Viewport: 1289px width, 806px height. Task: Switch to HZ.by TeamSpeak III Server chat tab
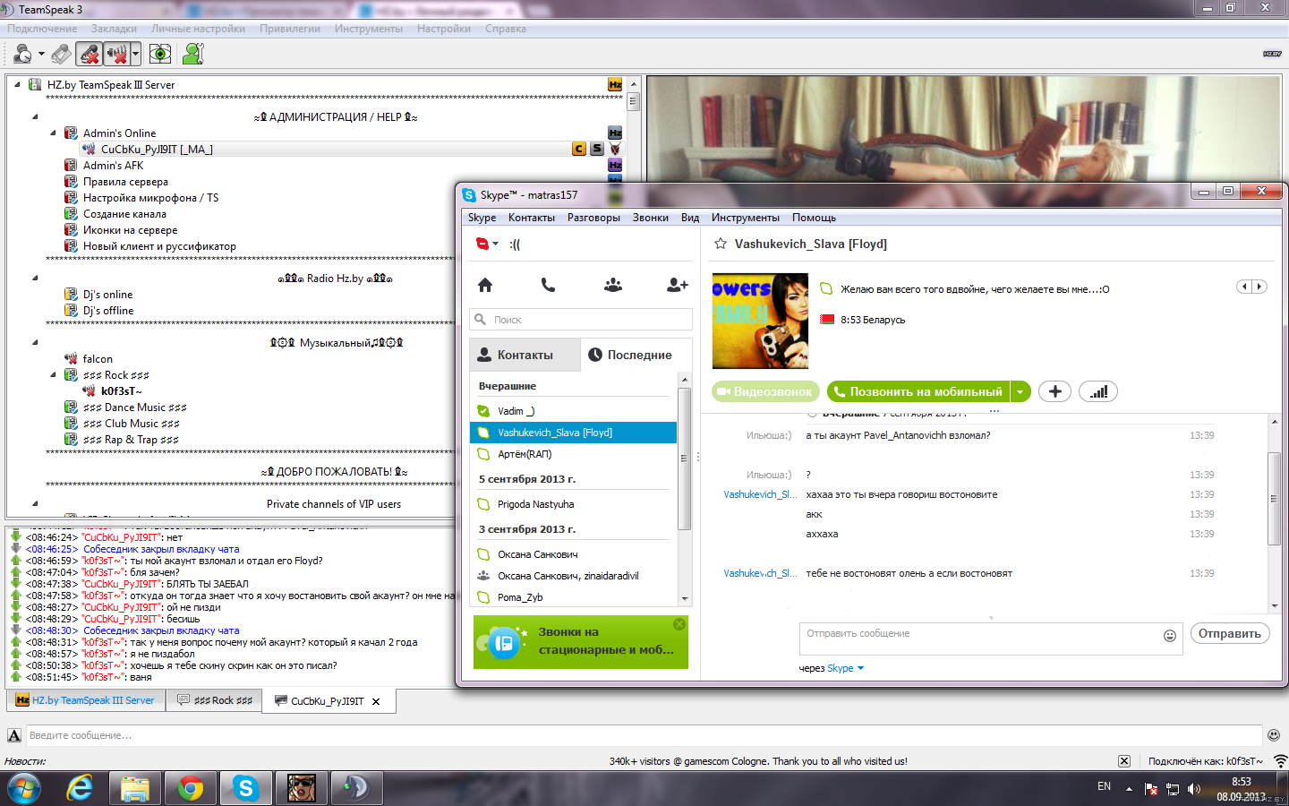86,700
